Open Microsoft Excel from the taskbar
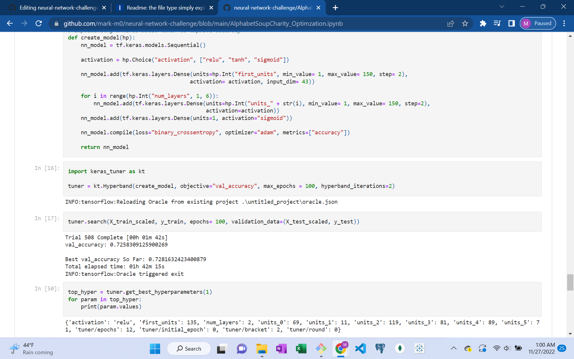 click(x=301, y=349)
